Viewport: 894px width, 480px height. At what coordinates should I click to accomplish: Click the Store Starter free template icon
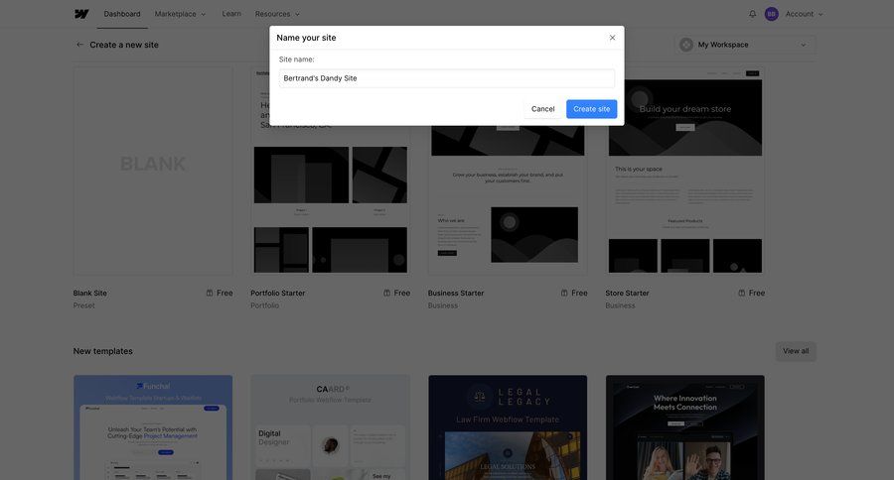pyautogui.click(x=742, y=293)
